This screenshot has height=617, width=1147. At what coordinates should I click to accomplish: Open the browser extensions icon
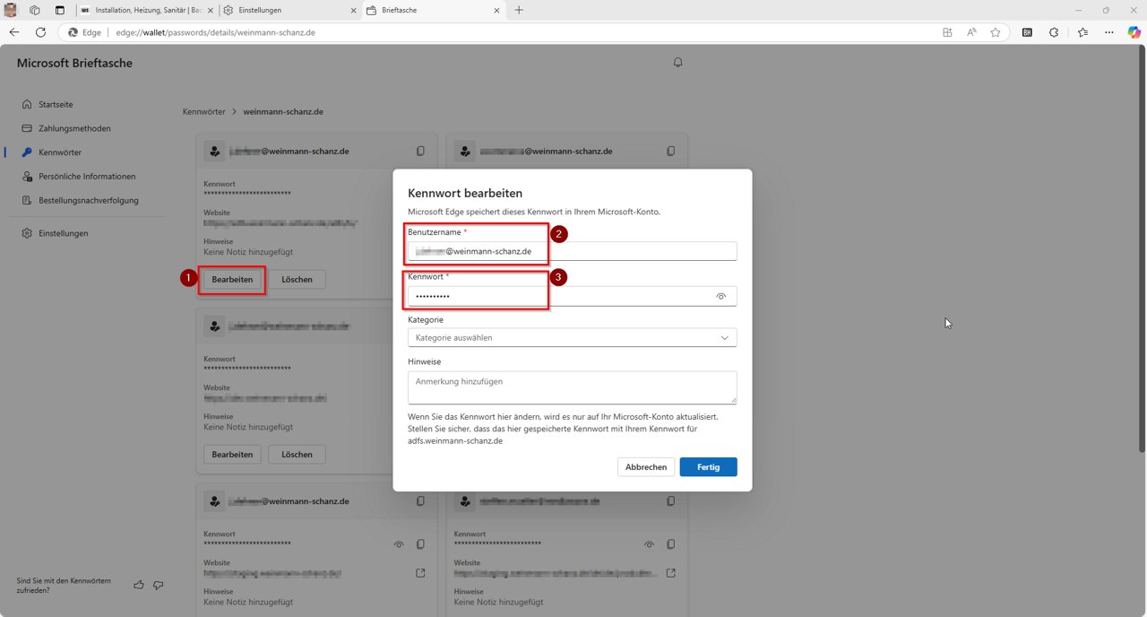[x=1054, y=32]
